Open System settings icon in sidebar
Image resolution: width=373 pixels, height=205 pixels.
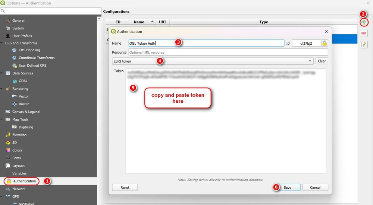tap(8, 28)
